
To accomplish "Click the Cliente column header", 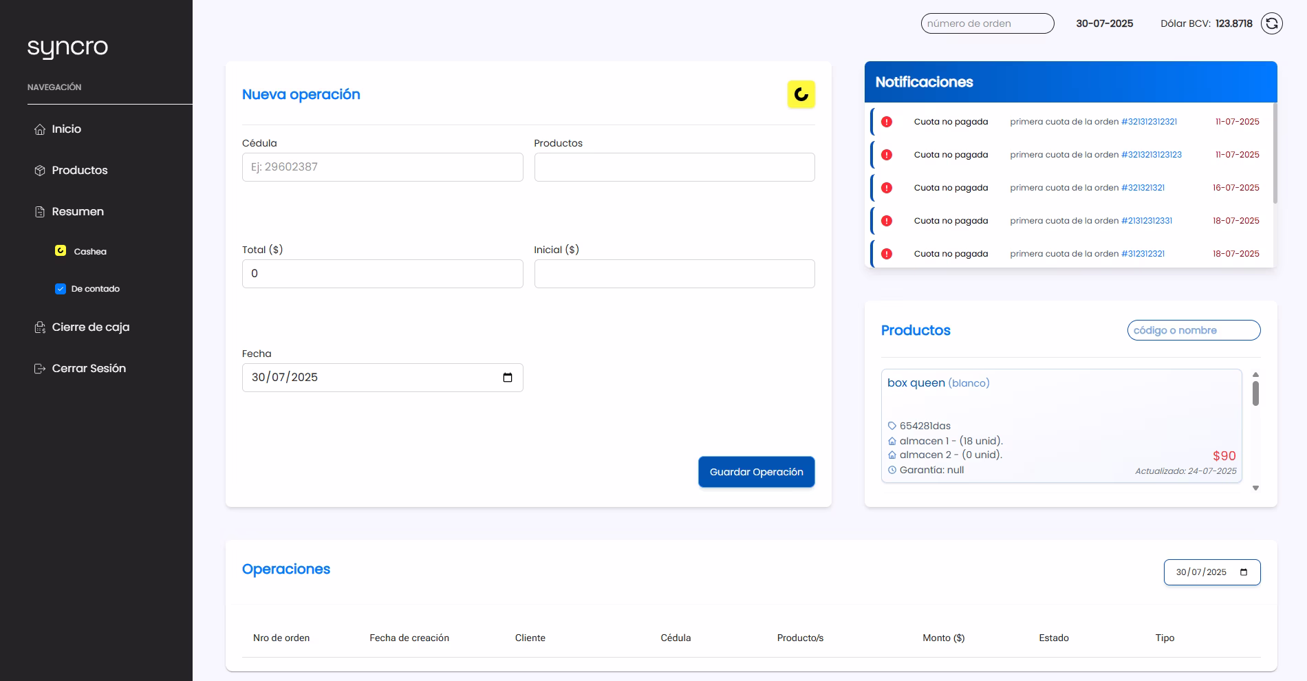I will [x=530, y=638].
